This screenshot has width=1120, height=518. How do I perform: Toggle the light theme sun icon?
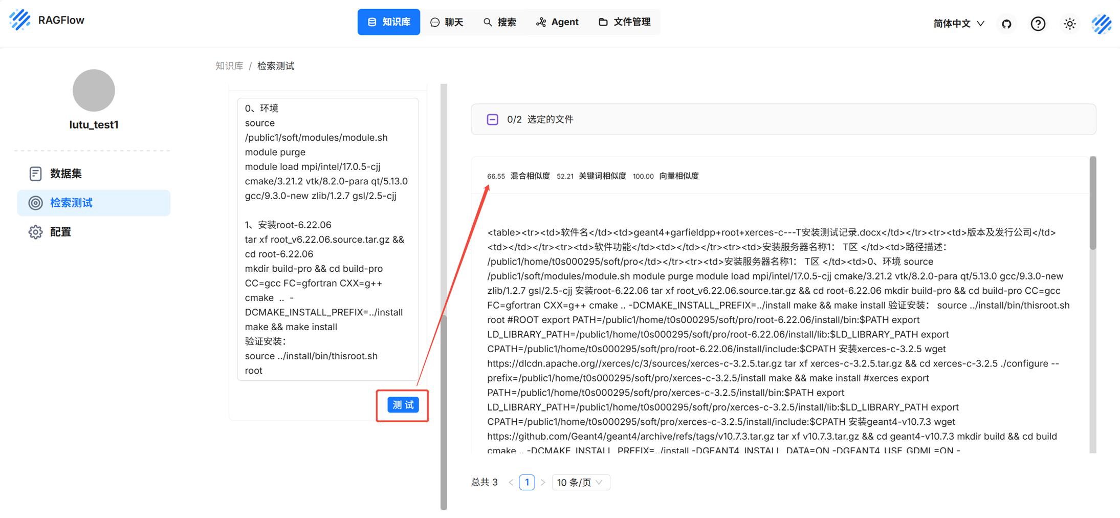1069,24
